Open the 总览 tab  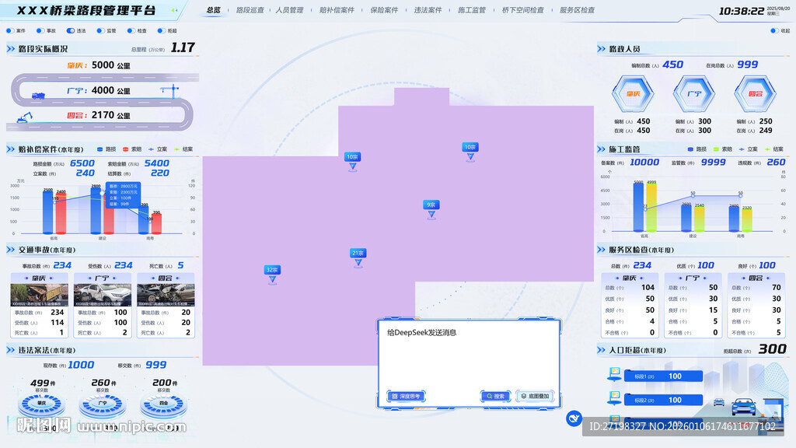tap(214, 10)
